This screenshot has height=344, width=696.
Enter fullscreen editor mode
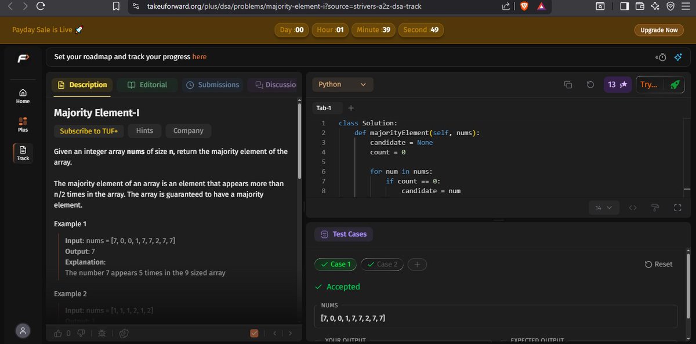(677, 208)
